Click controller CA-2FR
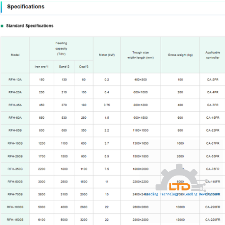 (x=212, y=80)
